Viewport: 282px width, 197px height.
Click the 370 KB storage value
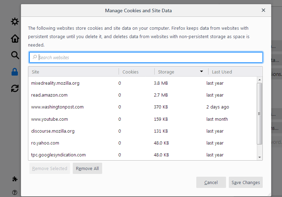coord(161,107)
